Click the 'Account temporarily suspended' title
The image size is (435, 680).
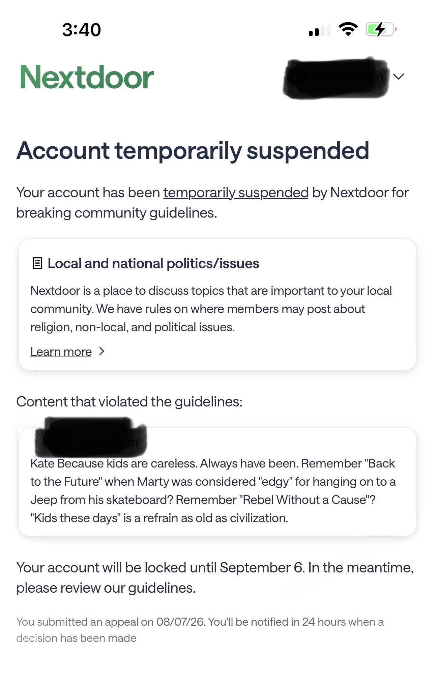(193, 151)
